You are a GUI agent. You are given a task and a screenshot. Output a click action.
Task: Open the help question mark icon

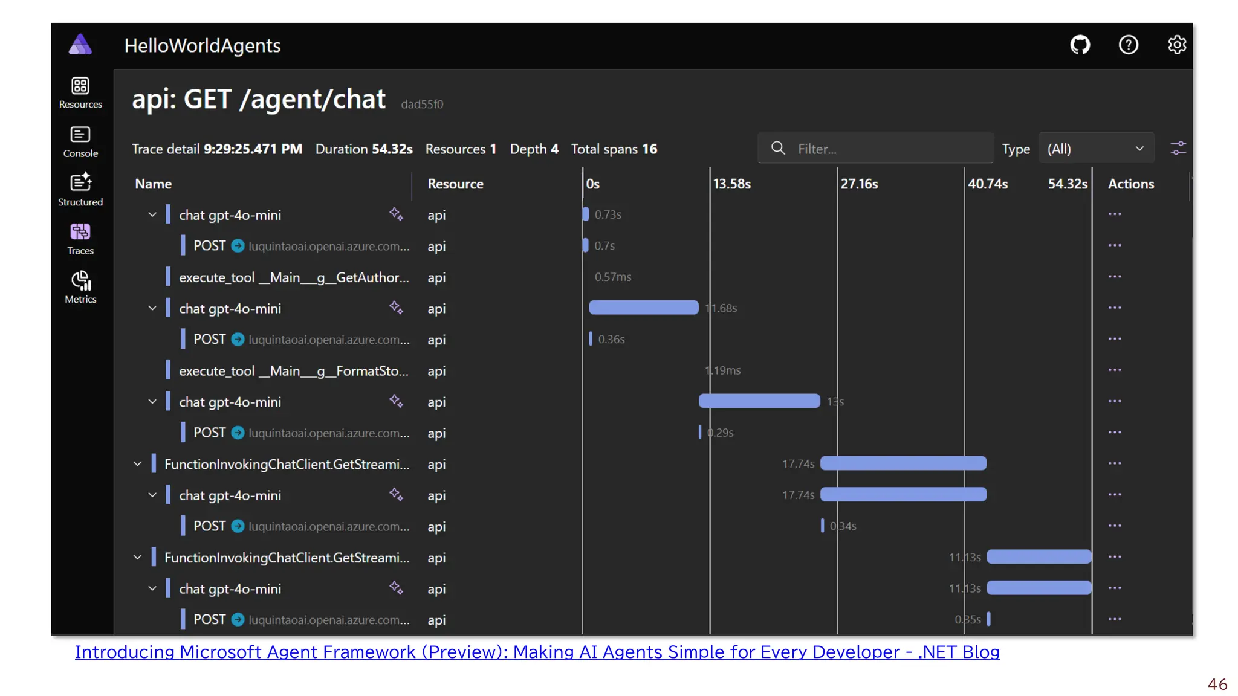1128,45
